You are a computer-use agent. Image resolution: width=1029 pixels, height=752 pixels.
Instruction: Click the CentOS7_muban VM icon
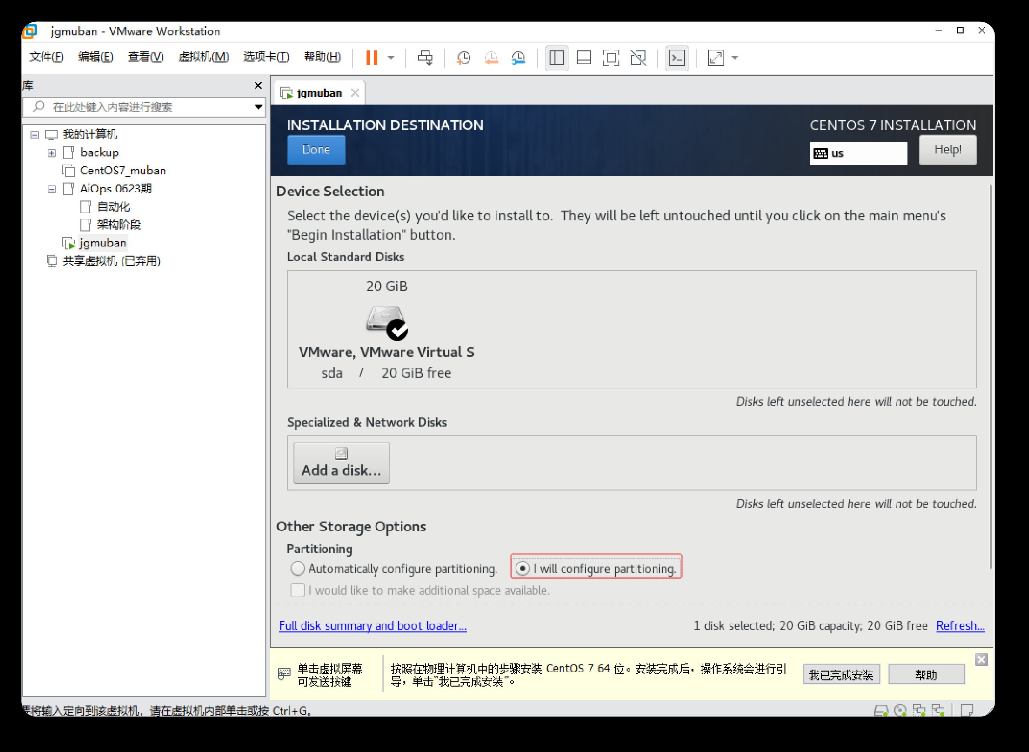click(69, 171)
